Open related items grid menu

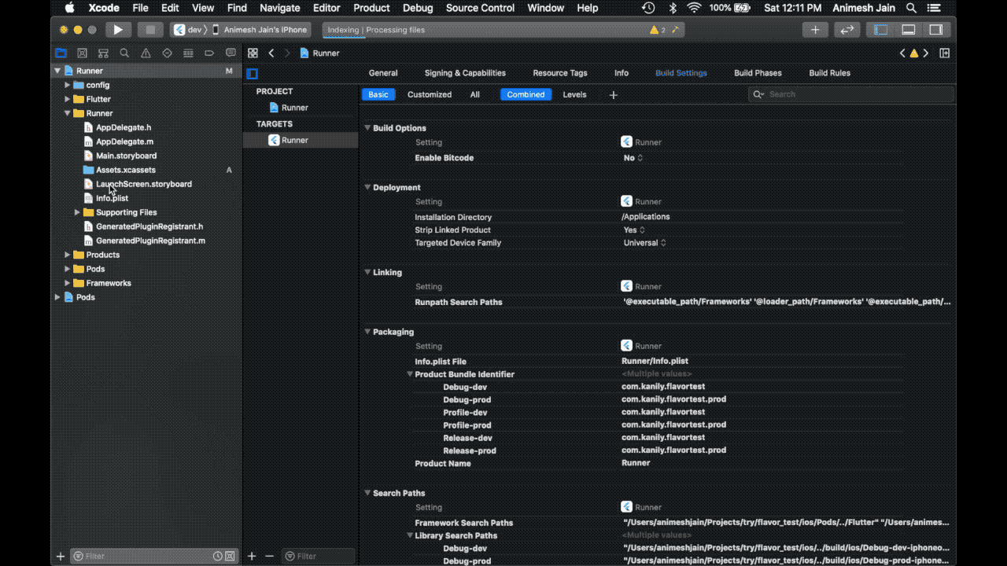coord(253,53)
